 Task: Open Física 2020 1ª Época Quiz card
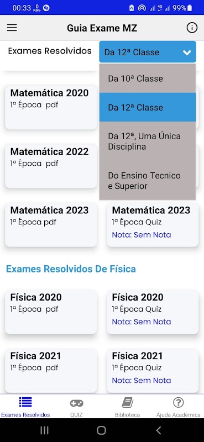pyautogui.click(x=153, y=312)
